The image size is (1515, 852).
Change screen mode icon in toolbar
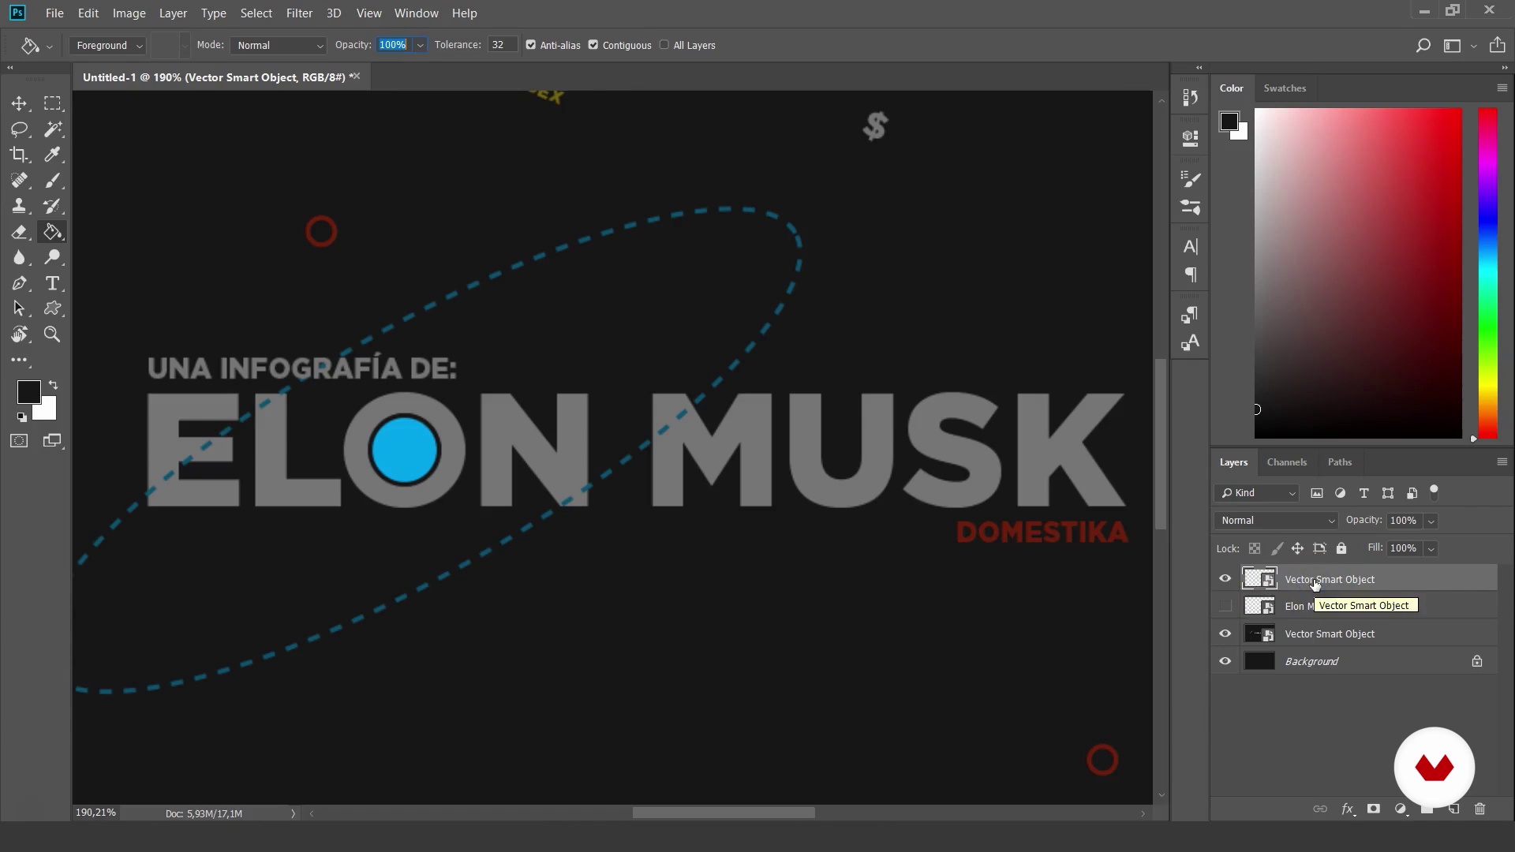[x=53, y=441]
